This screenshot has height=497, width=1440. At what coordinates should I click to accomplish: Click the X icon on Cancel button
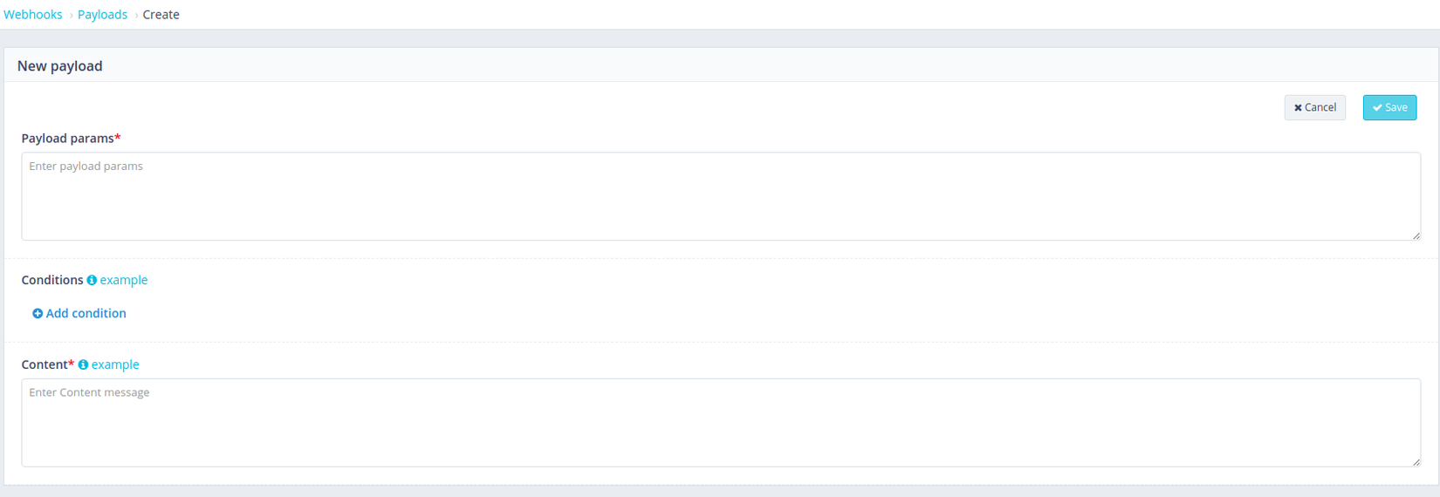(x=1298, y=108)
